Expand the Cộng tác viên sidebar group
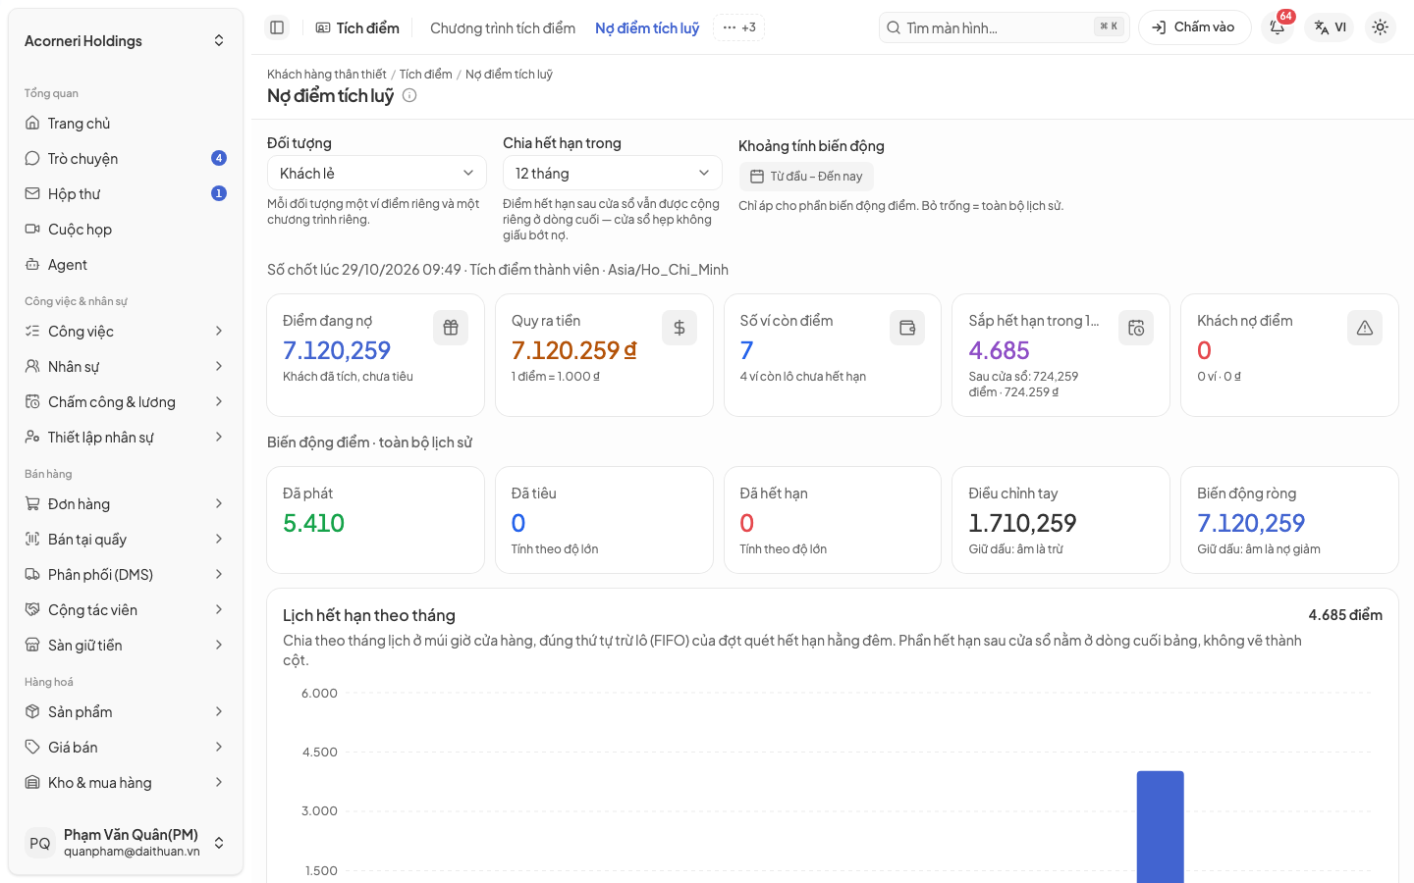 126,610
